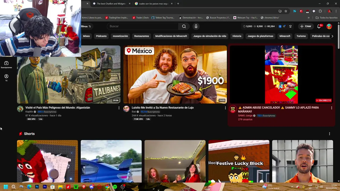The height and width of the screenshot is (191, 340).
Task: Open the 7tv extension icon
Action: (295, 11)
